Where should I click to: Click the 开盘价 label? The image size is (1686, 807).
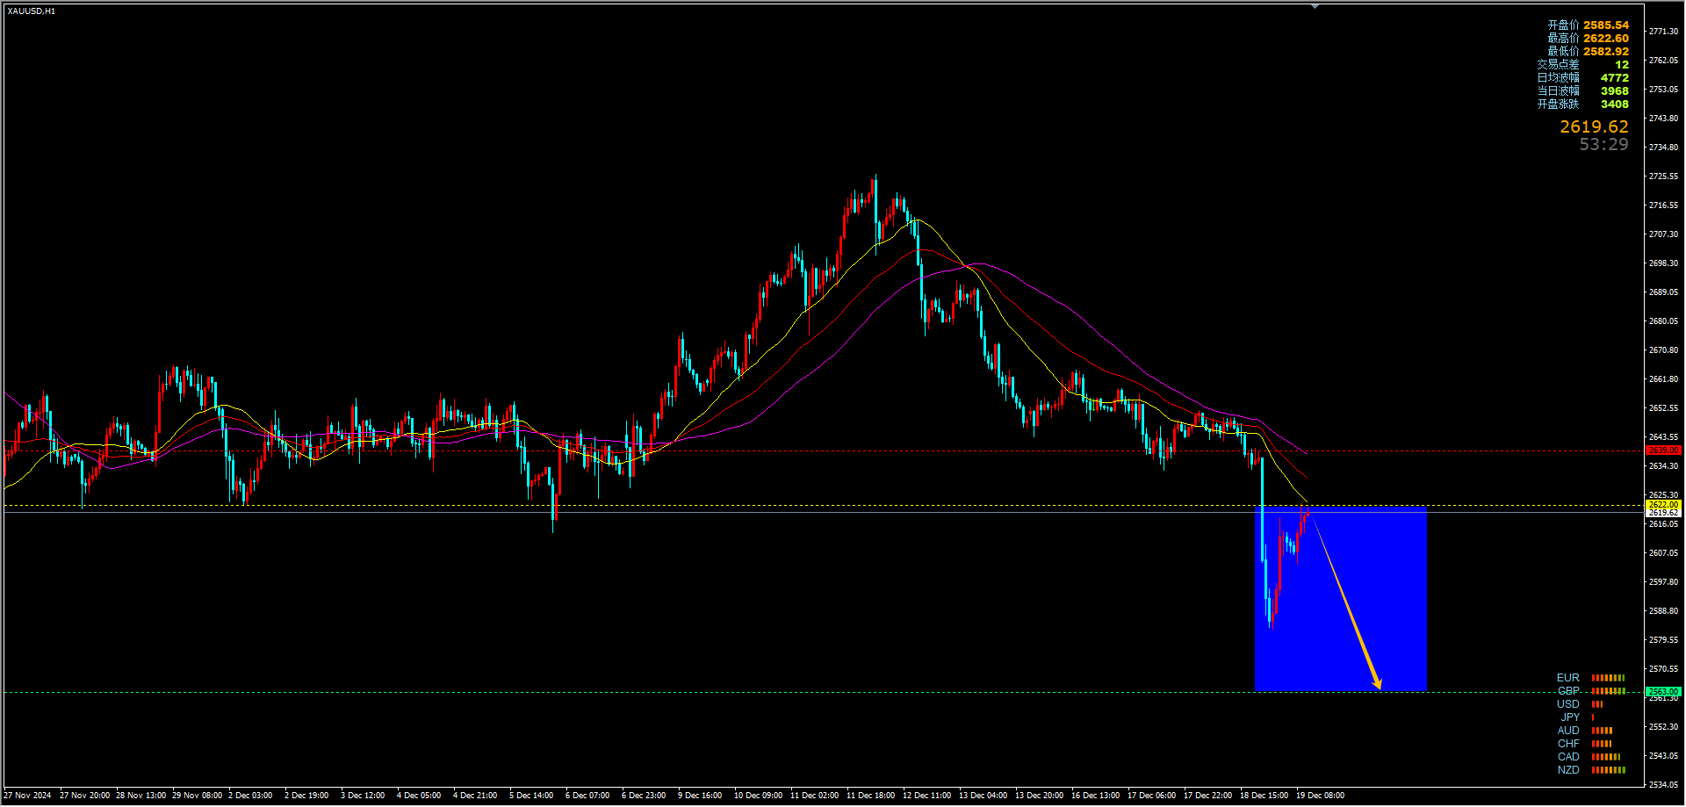point(1563,25)
